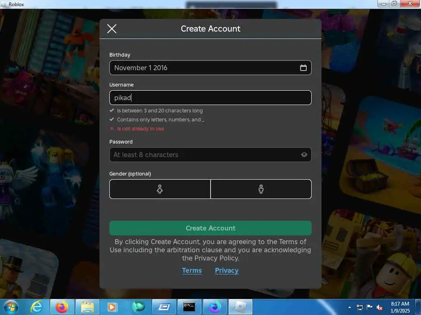Click the Gender (optional) label
The image size is (421, 315).
130,174
